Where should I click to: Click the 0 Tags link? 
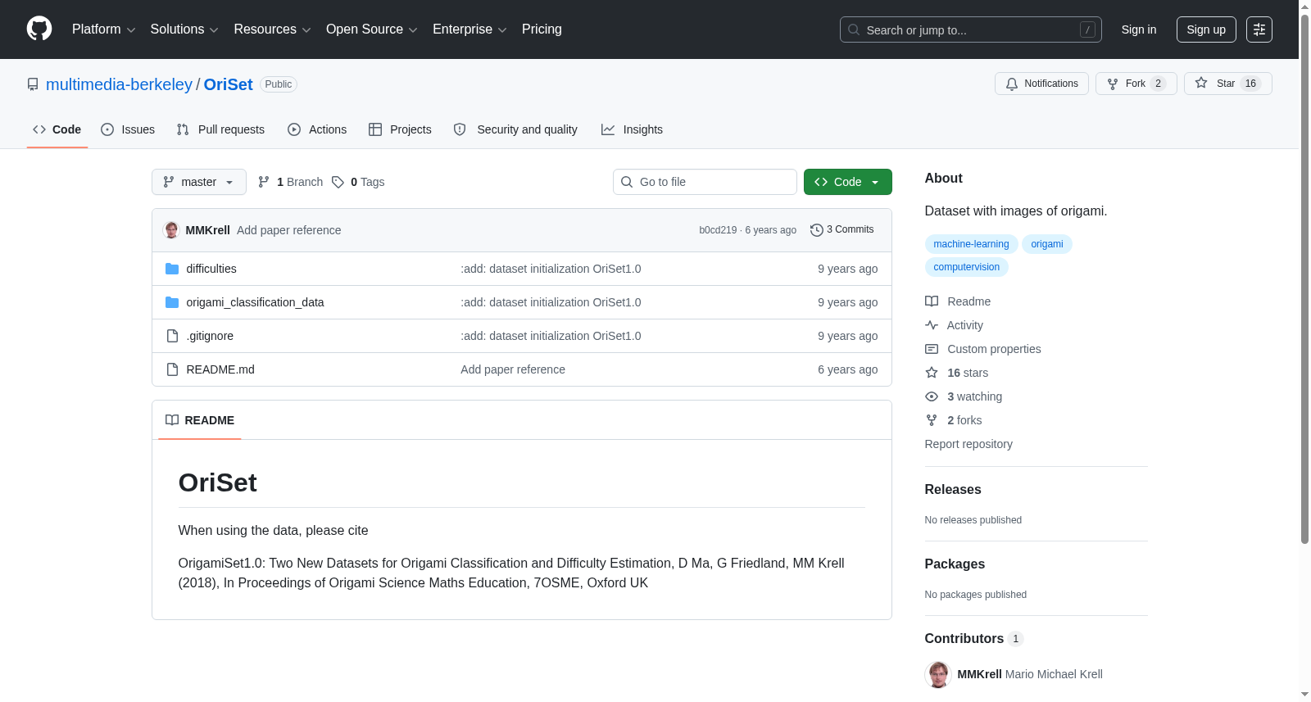[358, 182]
